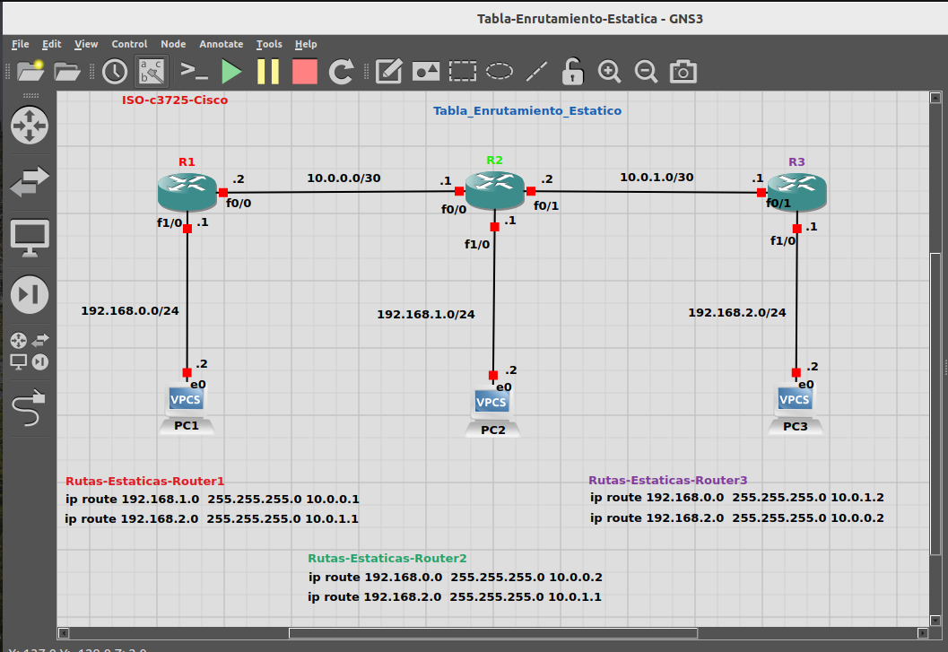
Task: Browse end devices in the sidebar
Action: (30, 238)
